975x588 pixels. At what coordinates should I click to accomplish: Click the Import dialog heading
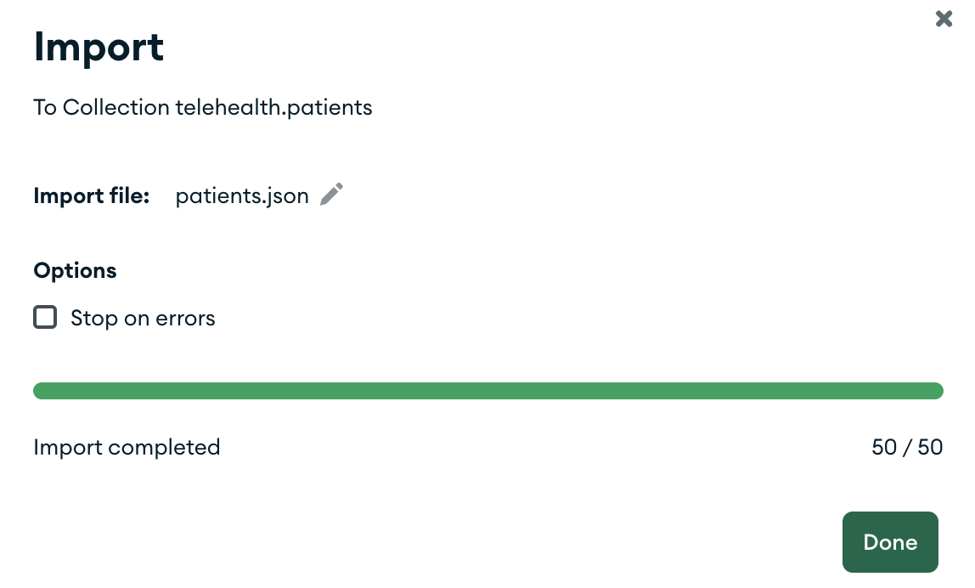[99, 47]
